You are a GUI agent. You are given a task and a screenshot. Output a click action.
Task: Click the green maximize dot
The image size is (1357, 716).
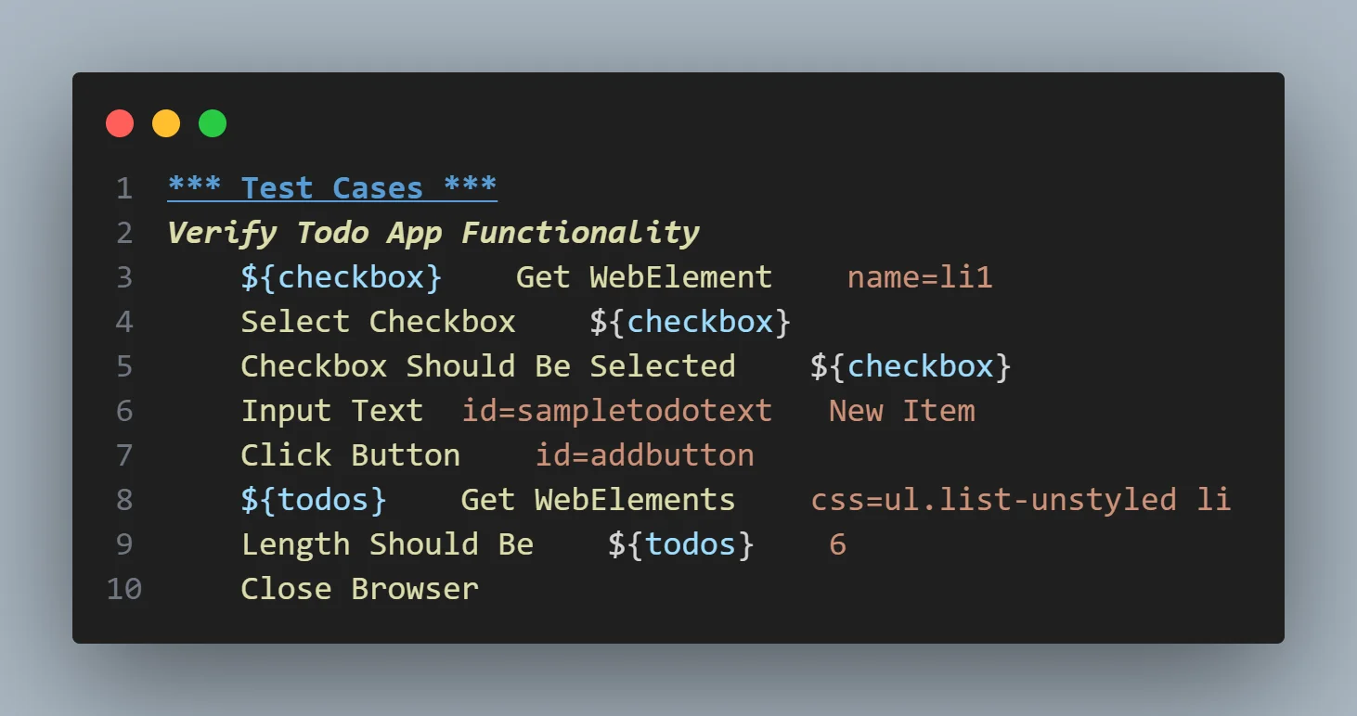pyautogui.click(x=213, y=123)
